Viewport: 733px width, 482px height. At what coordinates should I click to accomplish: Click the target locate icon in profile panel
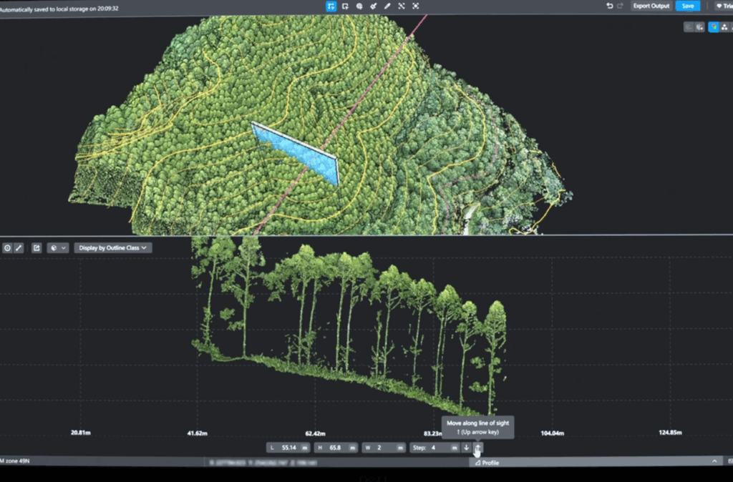coord(7,248)
